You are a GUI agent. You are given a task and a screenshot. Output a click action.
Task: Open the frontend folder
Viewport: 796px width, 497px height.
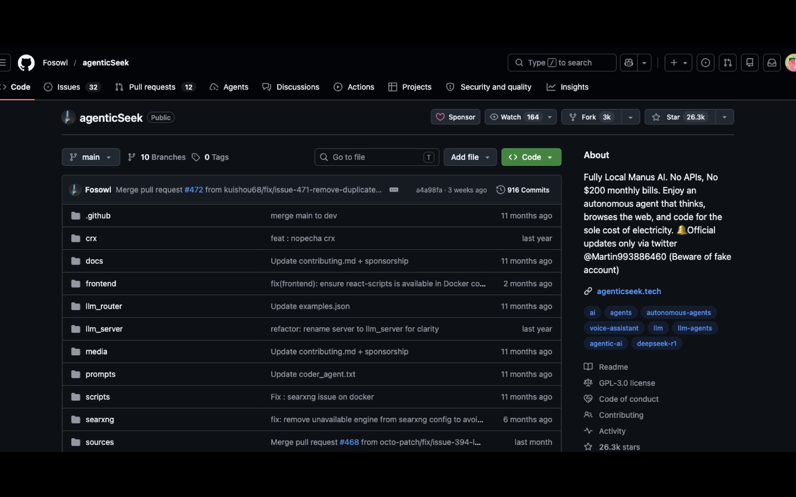[x=101, y=284]
